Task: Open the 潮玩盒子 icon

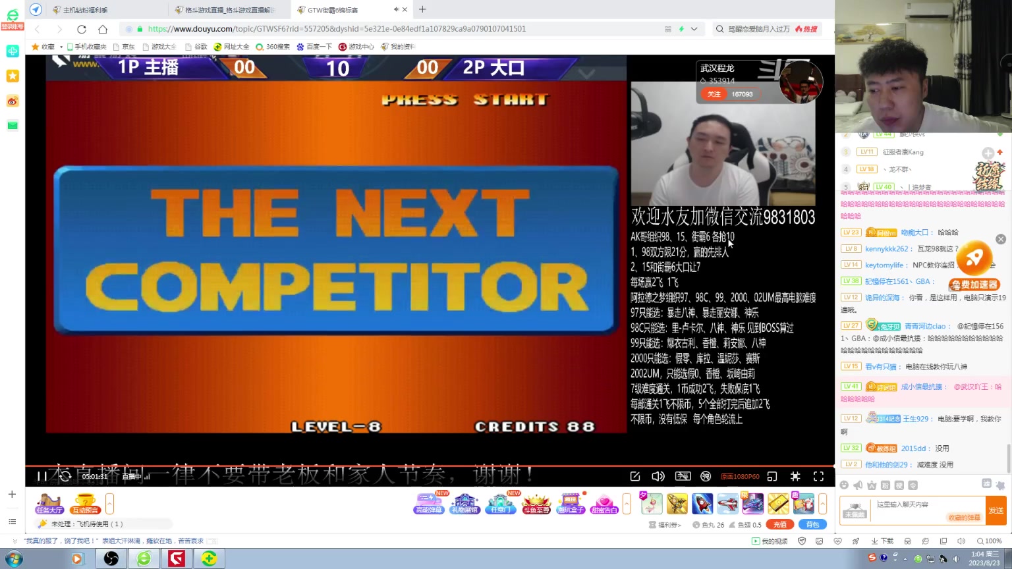Action: [571, 504]
